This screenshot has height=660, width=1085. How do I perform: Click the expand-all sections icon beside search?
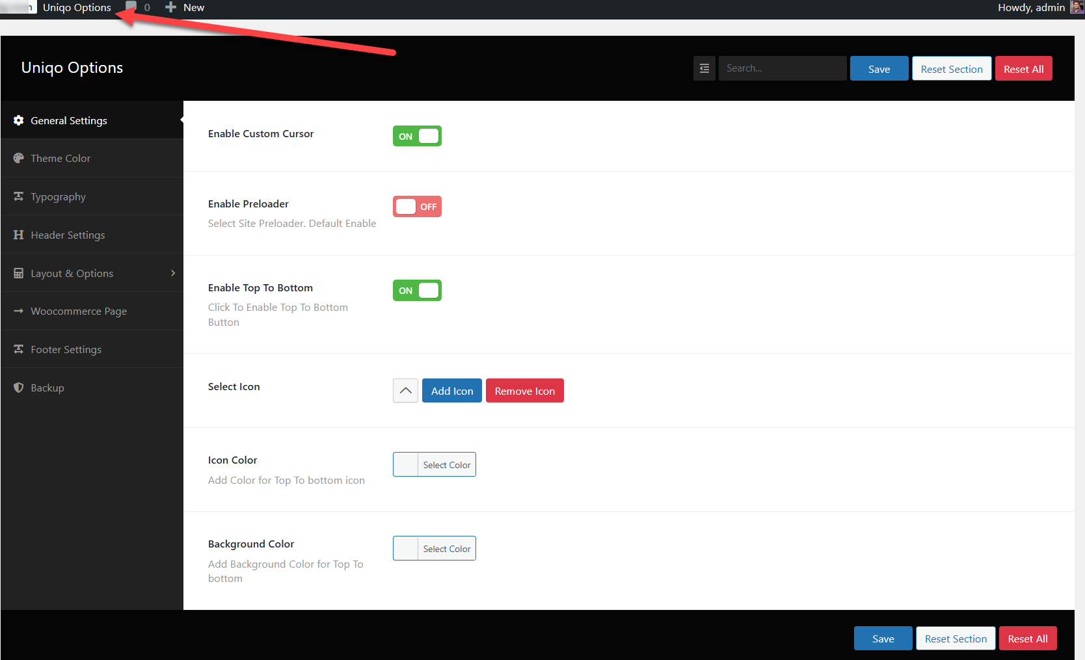point(704,68)
